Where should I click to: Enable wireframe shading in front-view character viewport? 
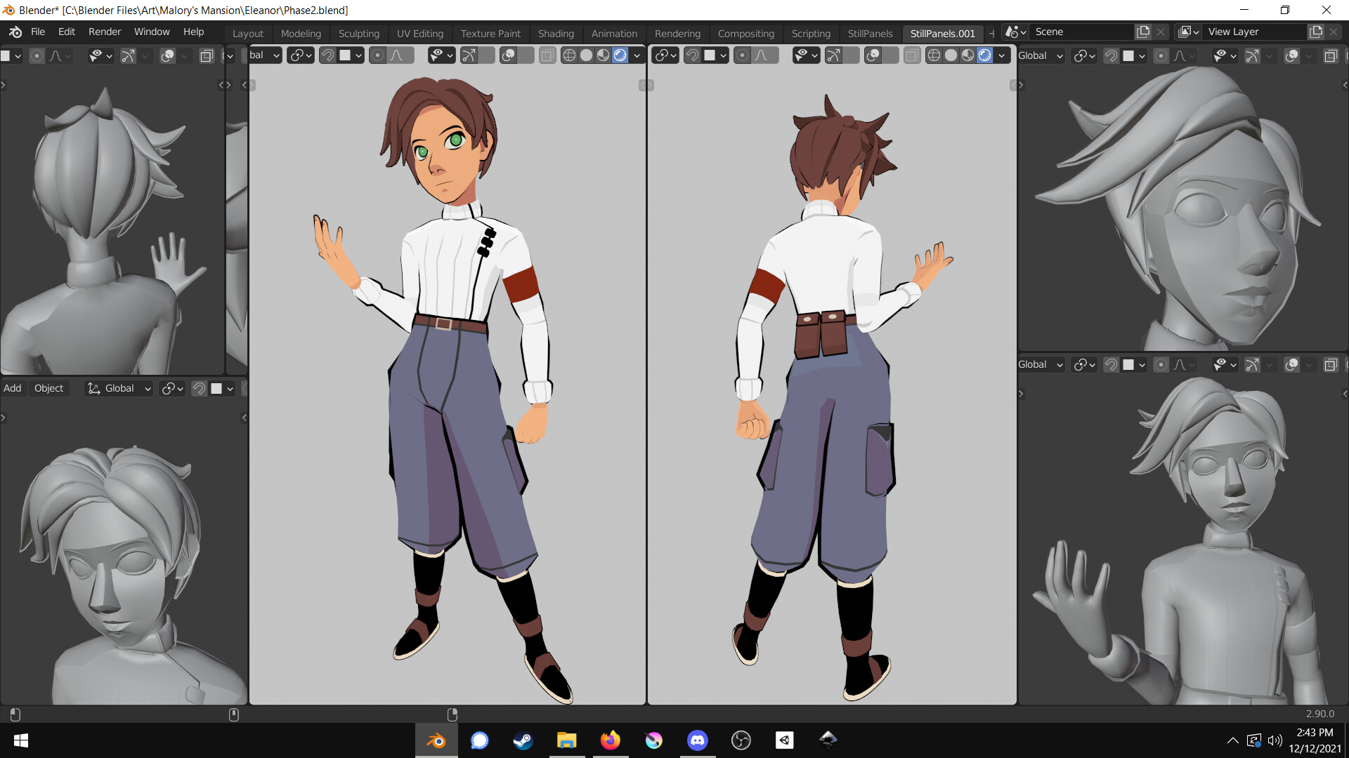pos(569,55)
